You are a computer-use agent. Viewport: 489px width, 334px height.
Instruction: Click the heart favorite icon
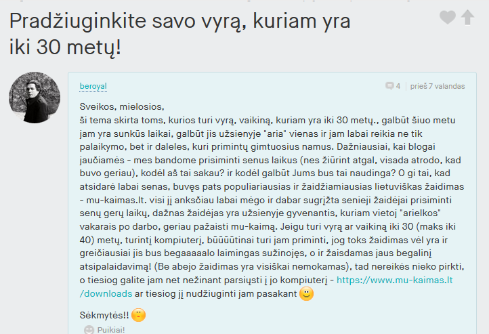click(x=448, y=17)
